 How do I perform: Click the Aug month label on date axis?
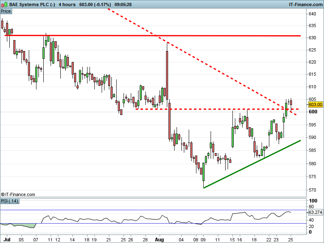tap(159, 240)
